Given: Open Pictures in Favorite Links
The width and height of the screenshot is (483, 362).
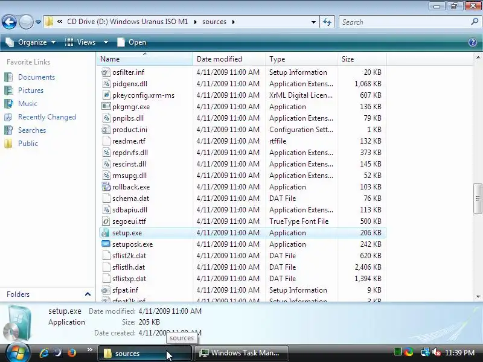Looking at the screenshot, I should point(31,90).
